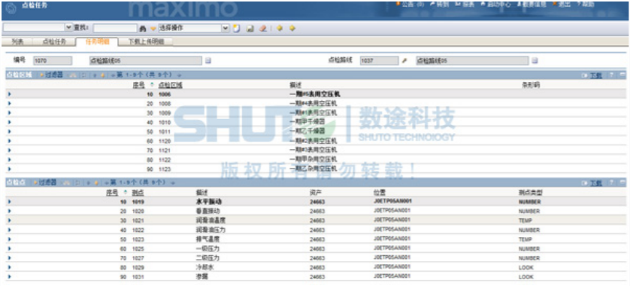Click the save record floppy disk icon

point(250,29)
